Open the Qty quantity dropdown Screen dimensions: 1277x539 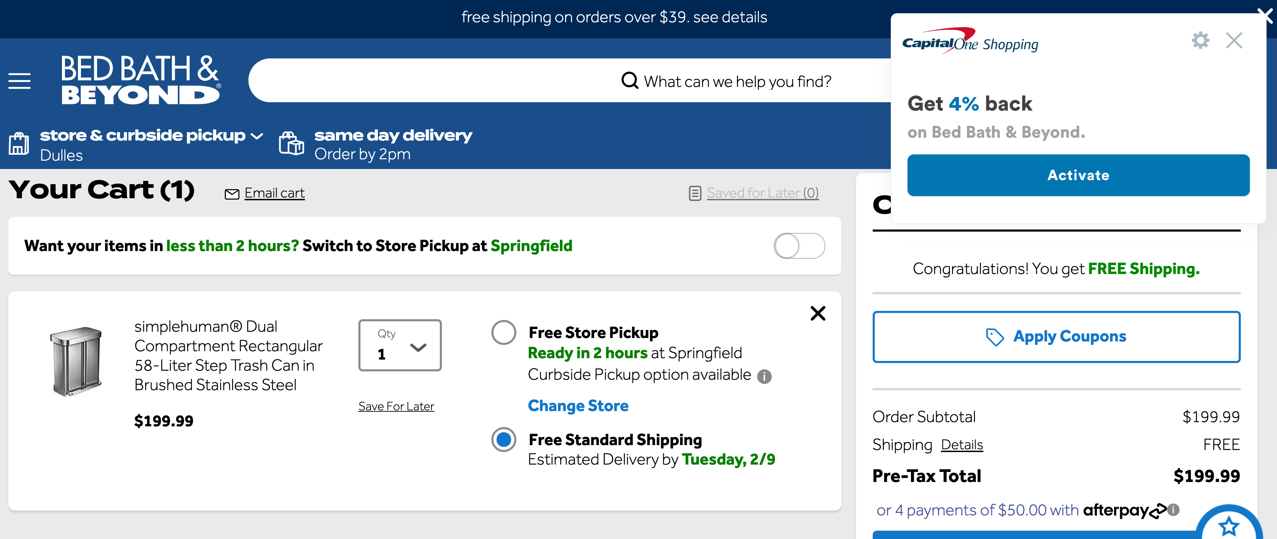[x=400, y=345]
